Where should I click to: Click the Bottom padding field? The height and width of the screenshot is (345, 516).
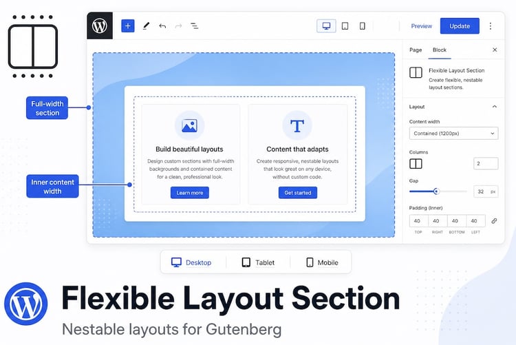point(456,221)
